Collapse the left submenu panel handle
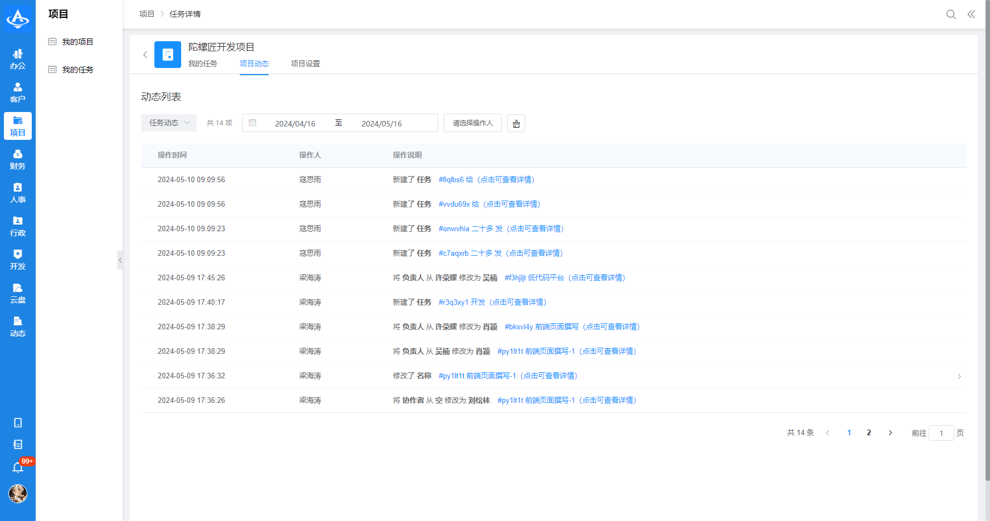990x521 pixels. (120, 260)
